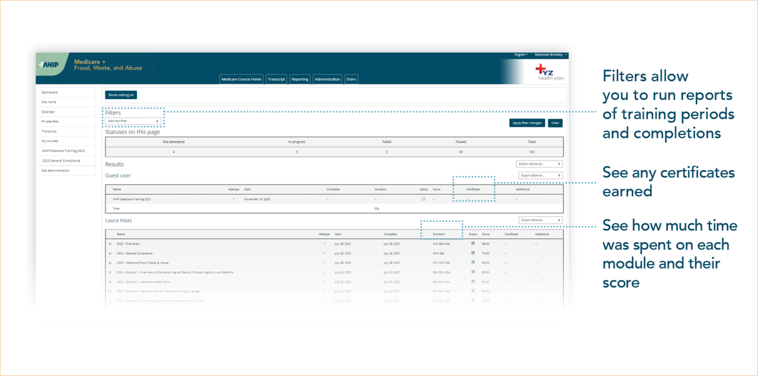Open the Export results as dropdown
Image resolution: width=758 pixels, height=376 pixels.
[x=539, y=164]
